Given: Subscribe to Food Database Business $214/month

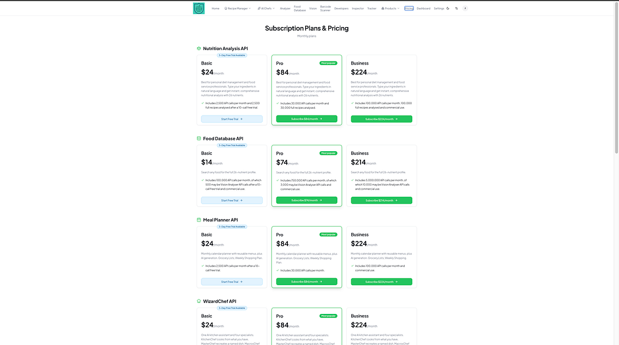Looking at the screenshot, I should pos(381,200).
